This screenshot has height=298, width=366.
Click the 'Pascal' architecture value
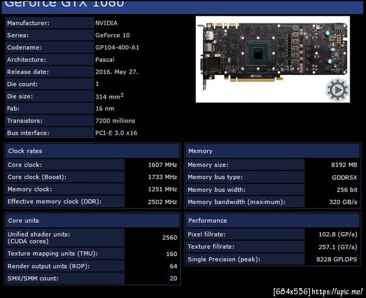105,60
